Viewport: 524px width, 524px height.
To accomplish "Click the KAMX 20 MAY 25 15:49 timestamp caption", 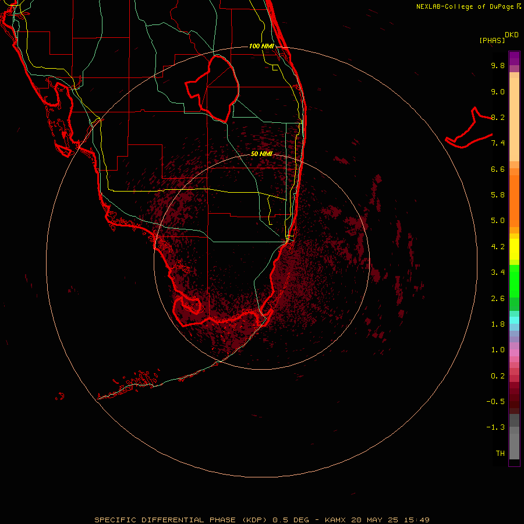I will point(377,520).
